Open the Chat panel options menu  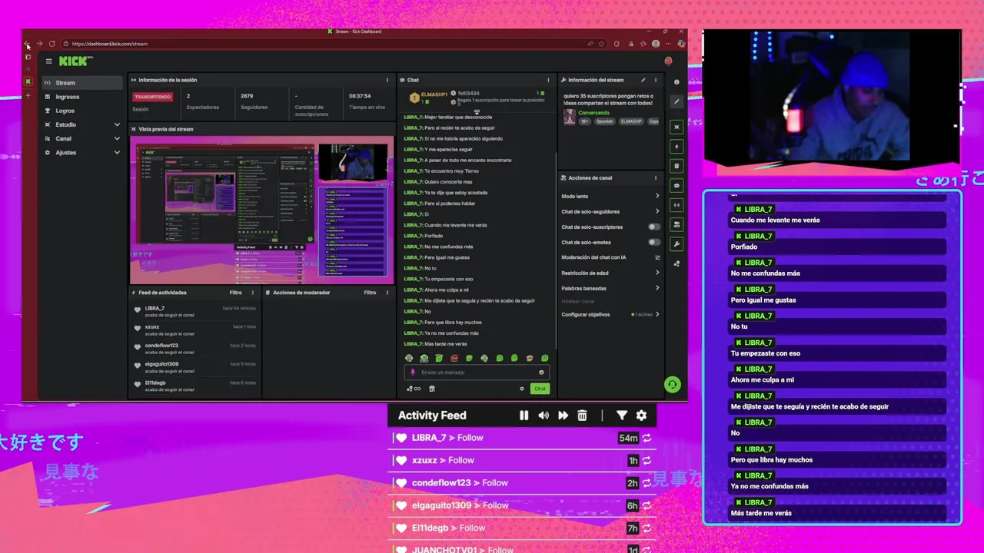(548, 80)
